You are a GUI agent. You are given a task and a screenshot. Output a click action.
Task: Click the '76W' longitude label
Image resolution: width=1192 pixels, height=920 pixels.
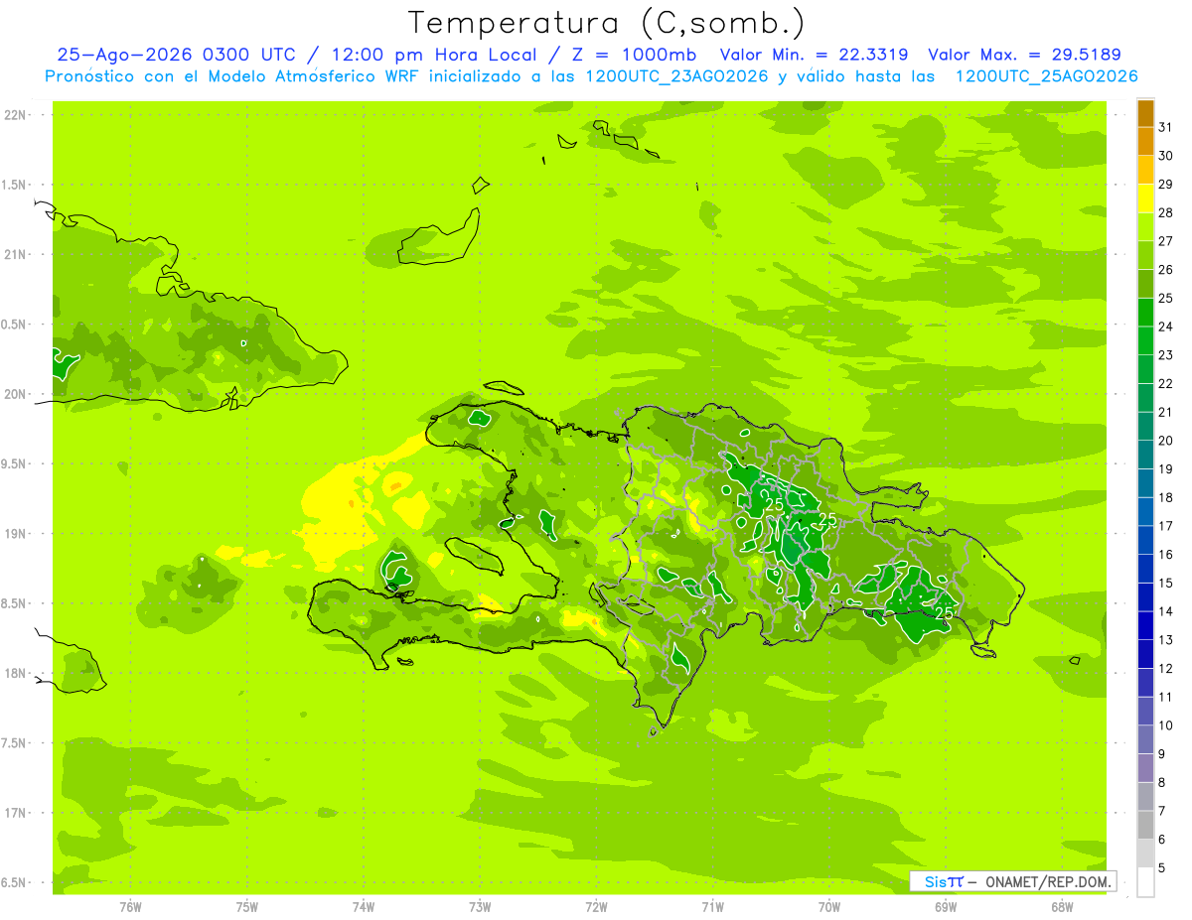click(x=130, y=907)
